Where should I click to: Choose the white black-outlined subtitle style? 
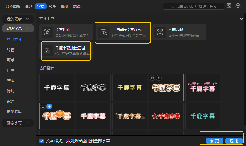pyautogui.click(x=93, y=88)
